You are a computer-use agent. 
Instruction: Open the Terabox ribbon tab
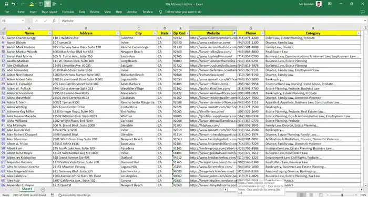[148, 12]
